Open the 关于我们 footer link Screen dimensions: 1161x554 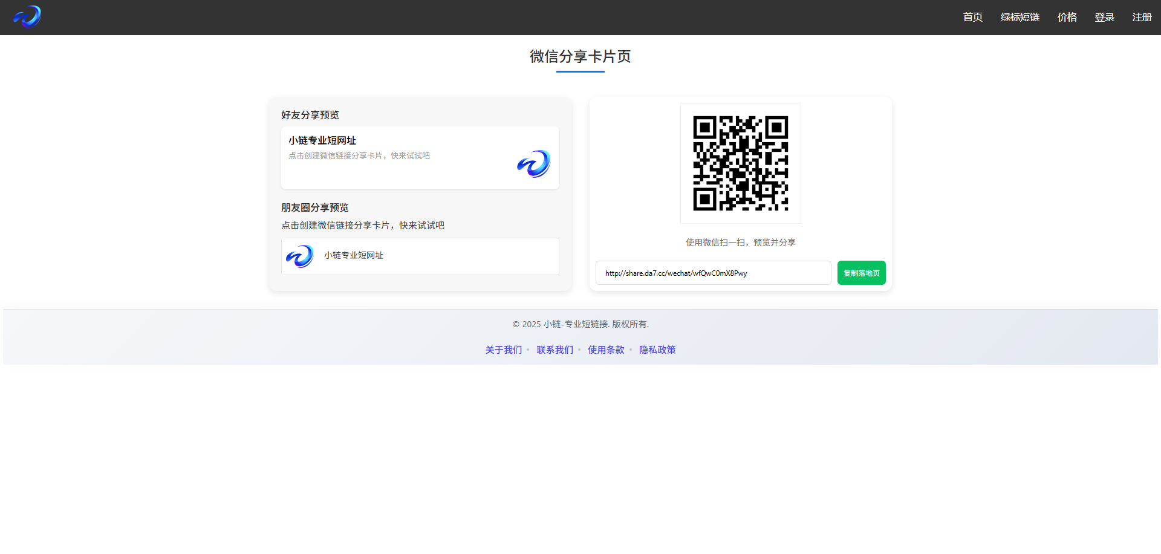point(503,350)
